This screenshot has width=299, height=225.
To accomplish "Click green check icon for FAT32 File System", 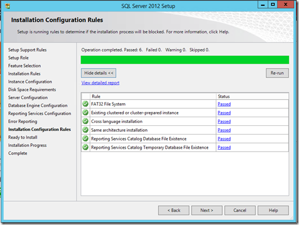I will [x=85, y=104].
